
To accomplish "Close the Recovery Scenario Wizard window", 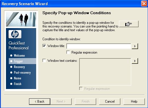I will (x=144, y=4).
